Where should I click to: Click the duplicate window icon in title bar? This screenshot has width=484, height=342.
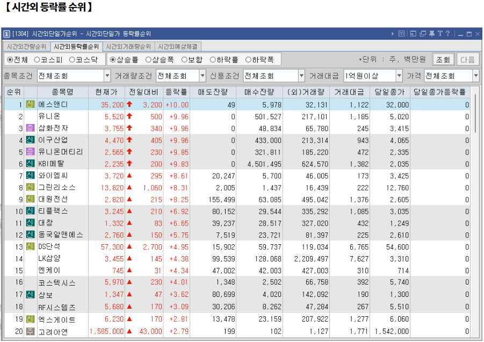tap(423, 33)
